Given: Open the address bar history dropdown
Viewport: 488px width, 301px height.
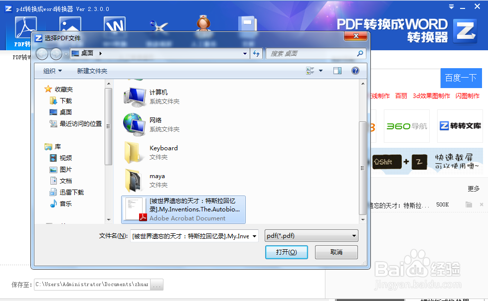Looking at the screenshot, I should click(244, 53).
